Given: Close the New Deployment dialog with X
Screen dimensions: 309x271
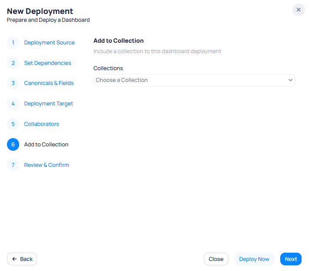Looking at the screenshot, I should (299, 10).
